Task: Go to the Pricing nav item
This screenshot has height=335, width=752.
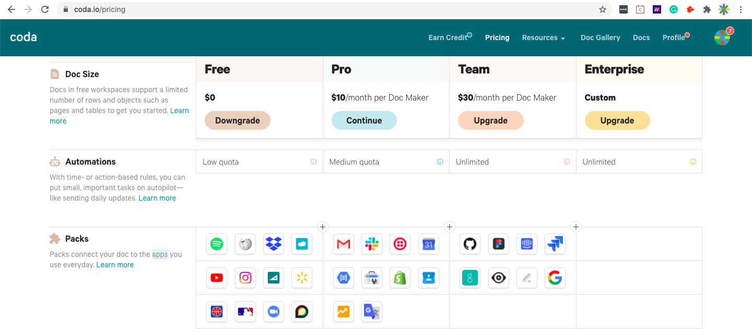Action: [497, 38]
